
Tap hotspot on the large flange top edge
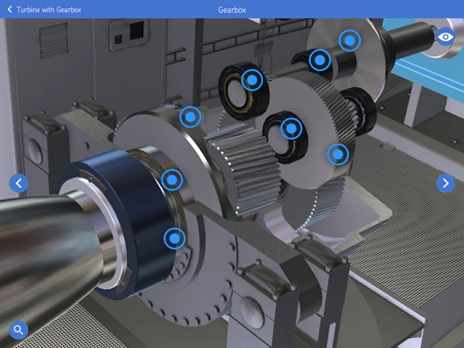[190, 117]
